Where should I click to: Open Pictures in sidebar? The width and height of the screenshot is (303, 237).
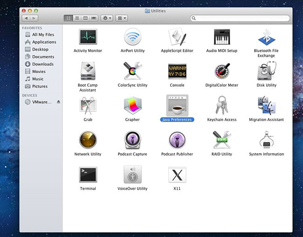coord(41,86)
